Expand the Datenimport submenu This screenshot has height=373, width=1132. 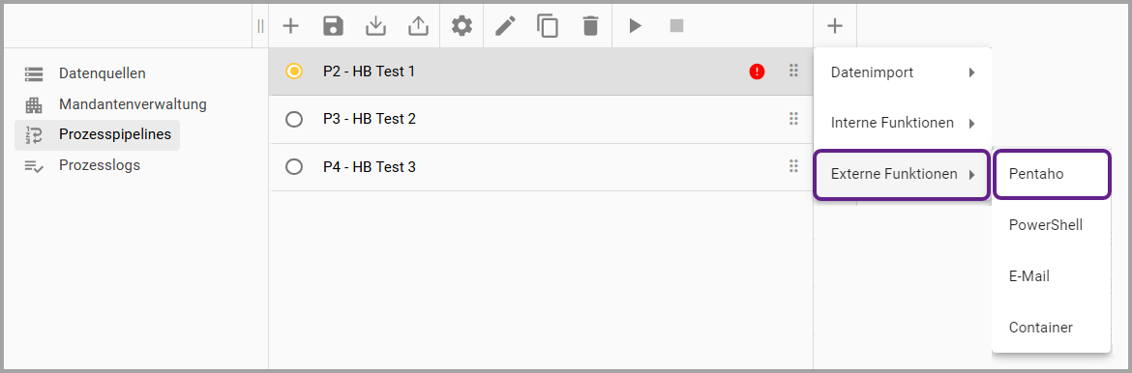click(903, 72)
